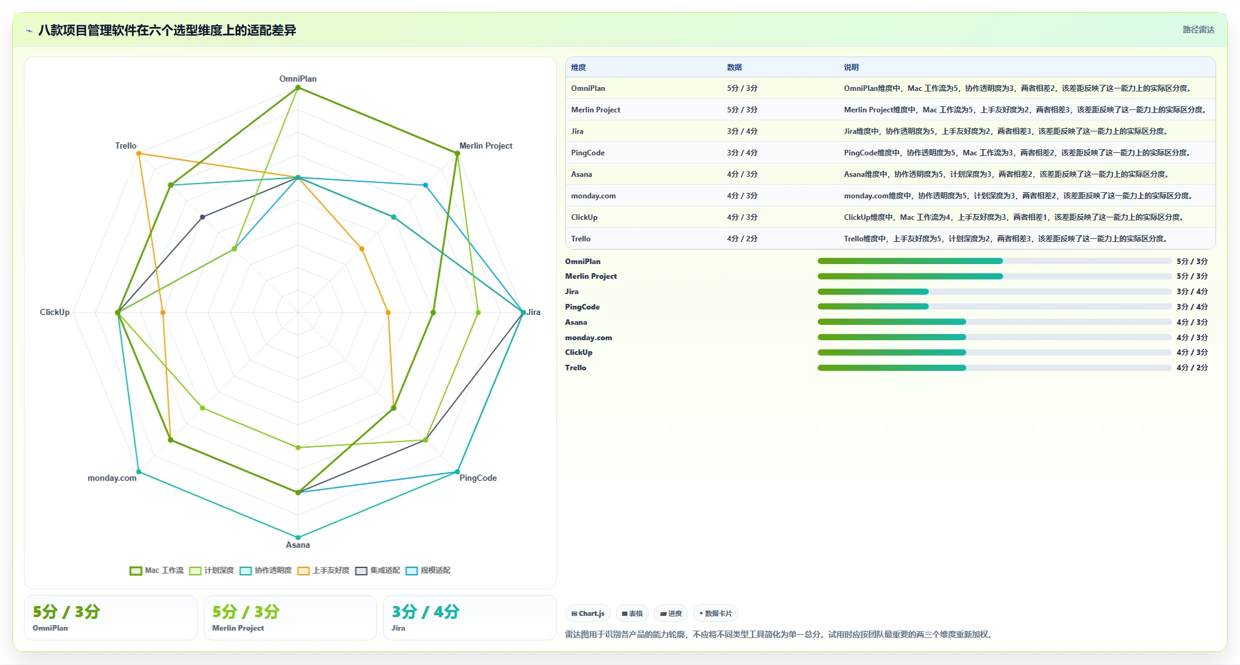
Task: Toggle the 集成适配 legend series
Action: click(x=378, y=570)
